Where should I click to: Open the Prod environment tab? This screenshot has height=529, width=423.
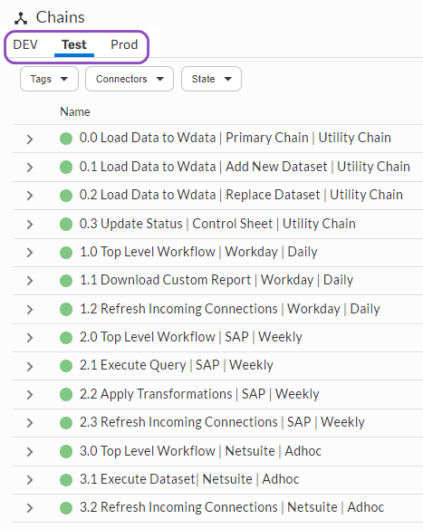(x=124, y=44)
